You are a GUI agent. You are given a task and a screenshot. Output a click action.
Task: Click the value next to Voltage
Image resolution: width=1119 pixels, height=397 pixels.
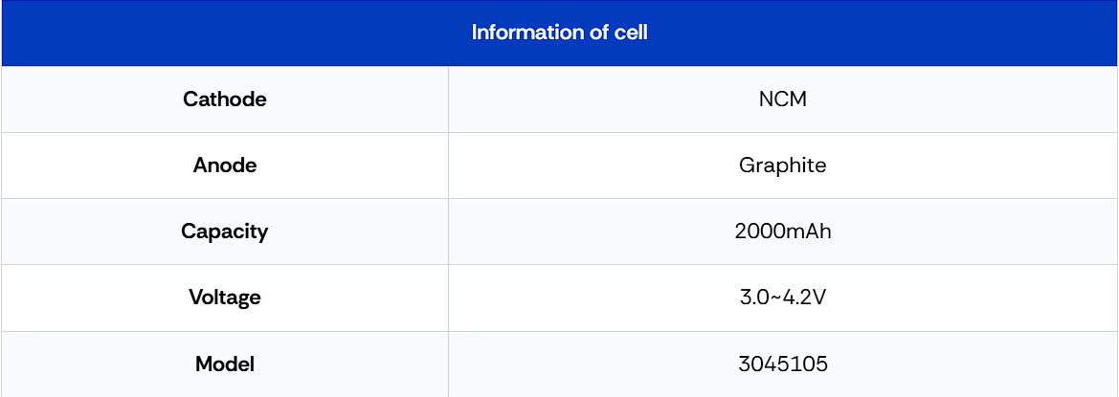[783, 298]
